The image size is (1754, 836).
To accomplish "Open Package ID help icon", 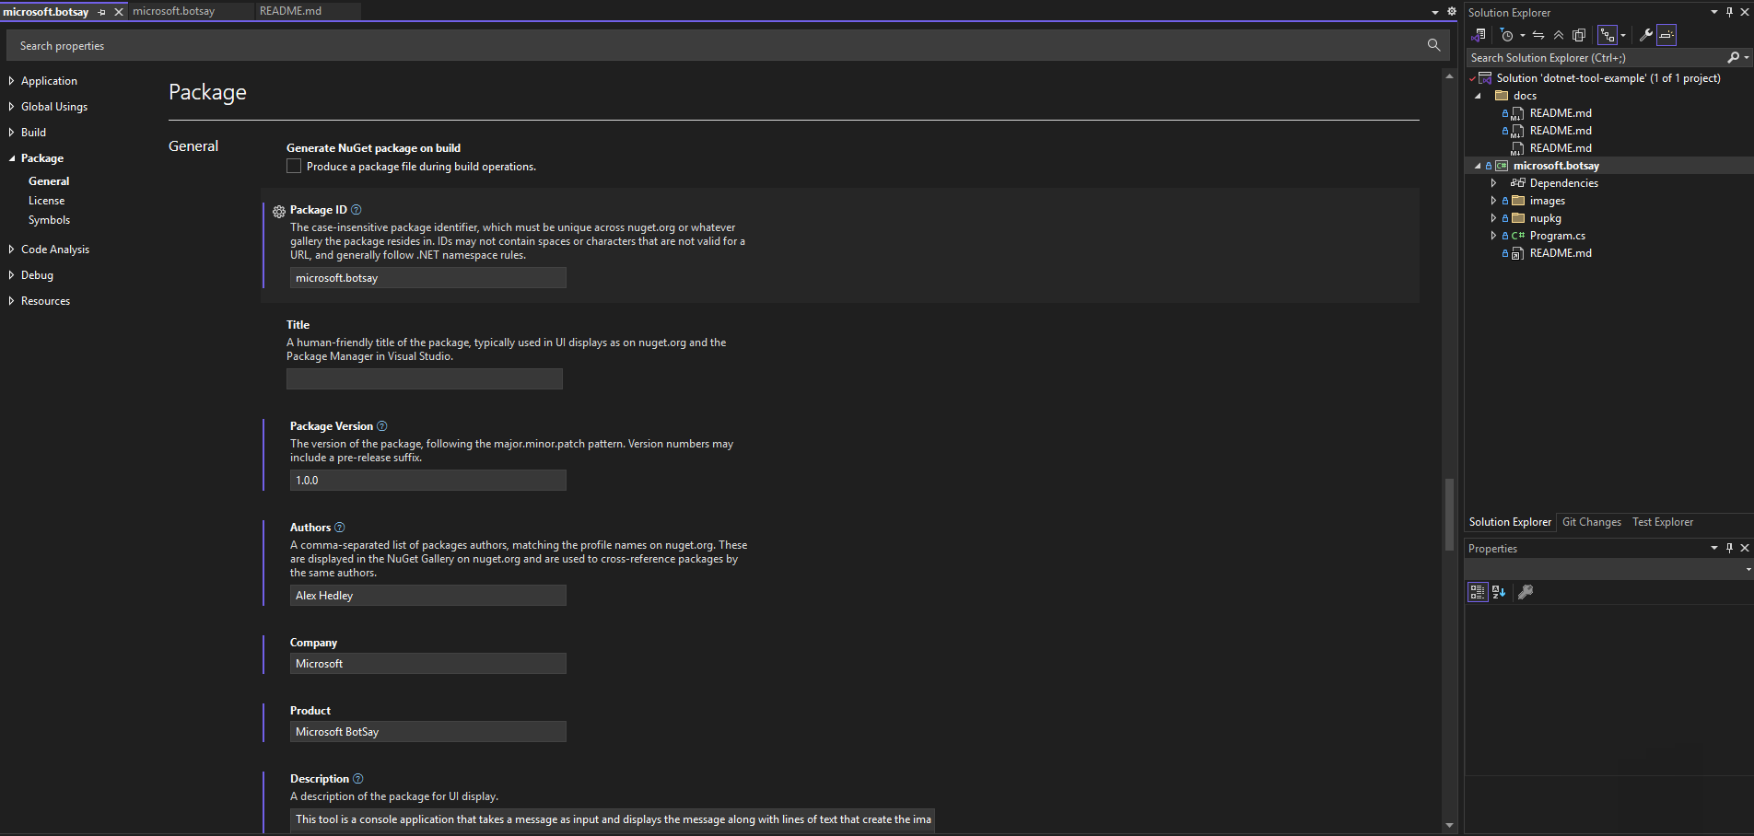I will pos(357,210).
